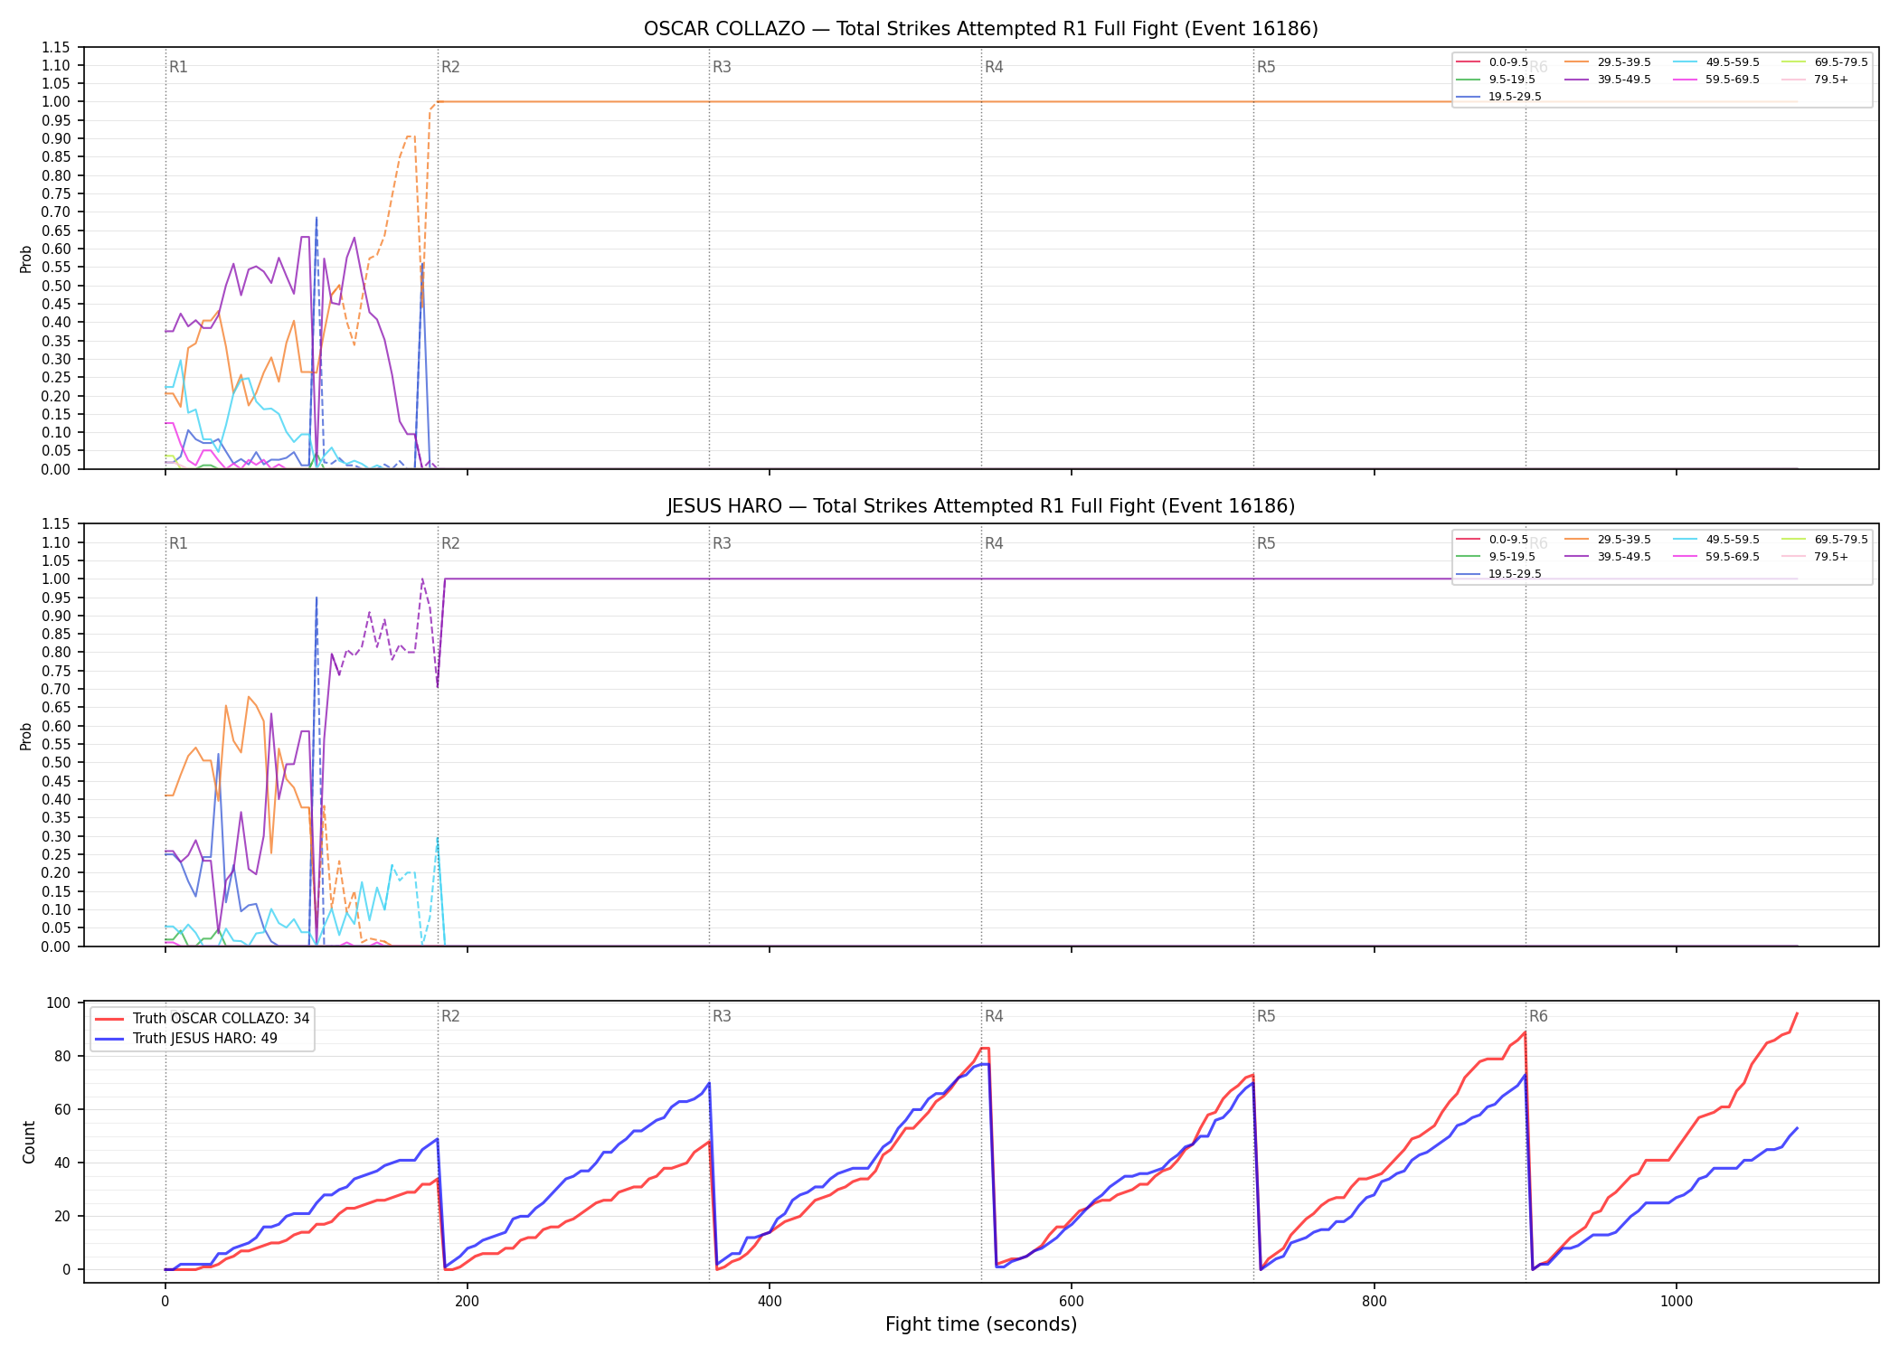The image size is (1899, 1356).
Task: Click the OSCAR COLLAZO chart title
Action: click(980, 29)
